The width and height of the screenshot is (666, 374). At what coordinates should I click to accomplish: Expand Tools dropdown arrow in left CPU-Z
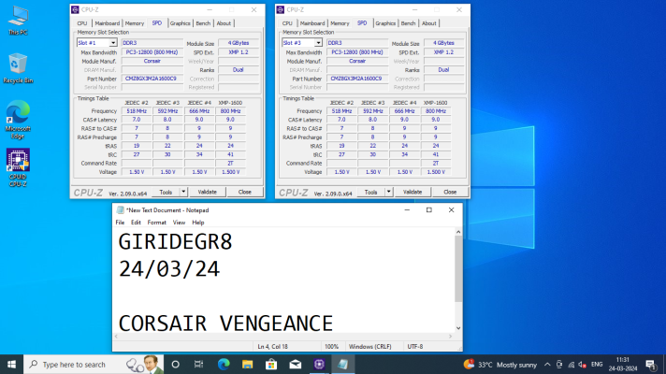point(183,192)
